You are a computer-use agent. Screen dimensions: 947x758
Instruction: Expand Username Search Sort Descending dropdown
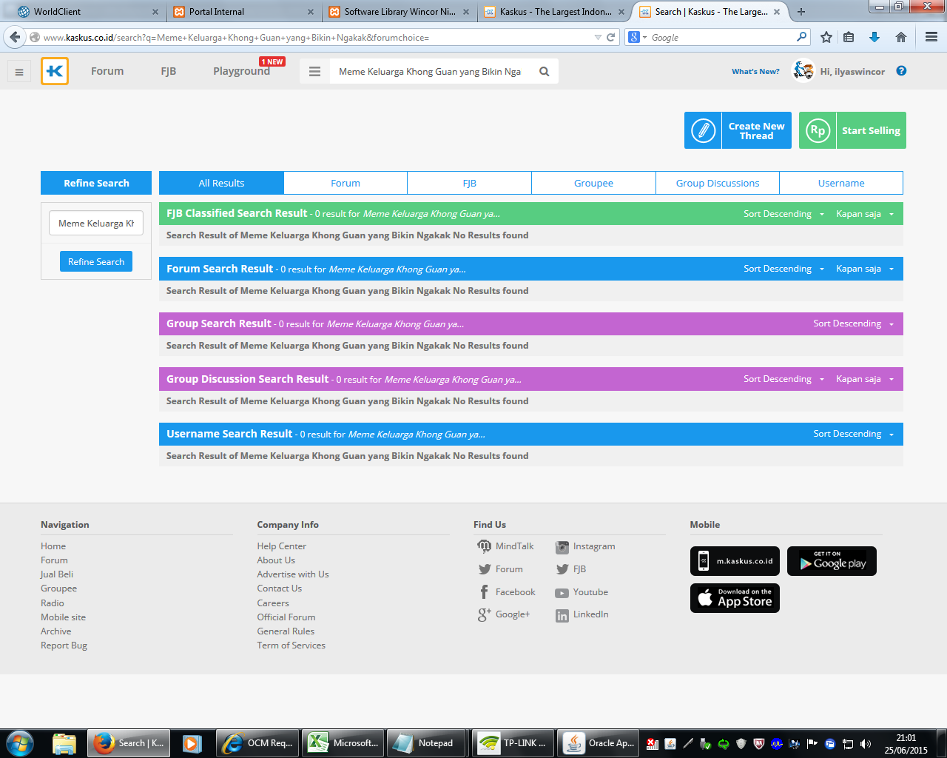854,434
